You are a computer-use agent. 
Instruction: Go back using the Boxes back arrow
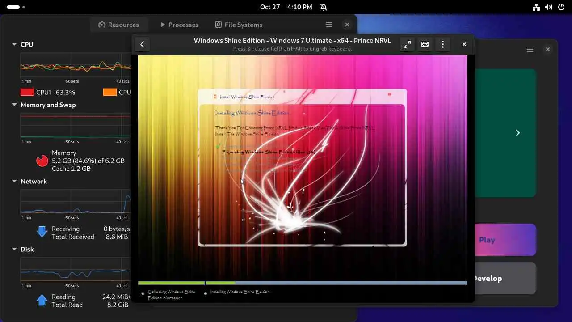click(x=142, y=44)
